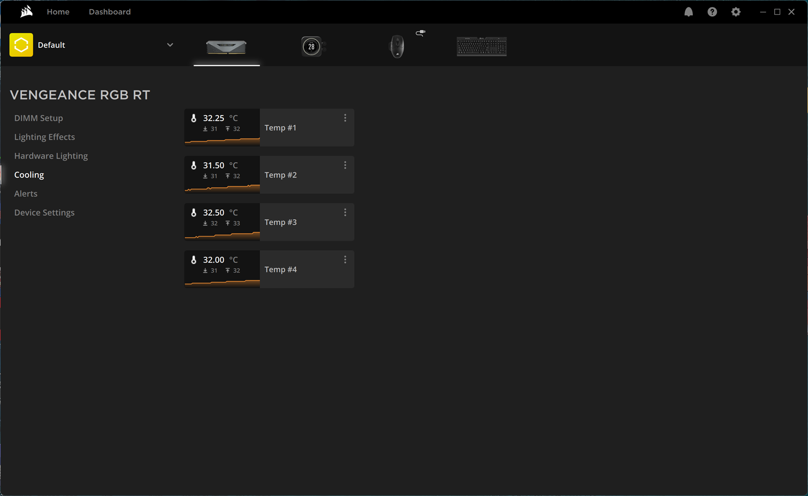Click the Temp #3 label

(280, 222)
